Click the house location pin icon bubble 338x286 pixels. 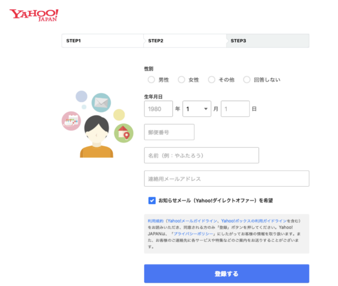click(x=123, y=133)
